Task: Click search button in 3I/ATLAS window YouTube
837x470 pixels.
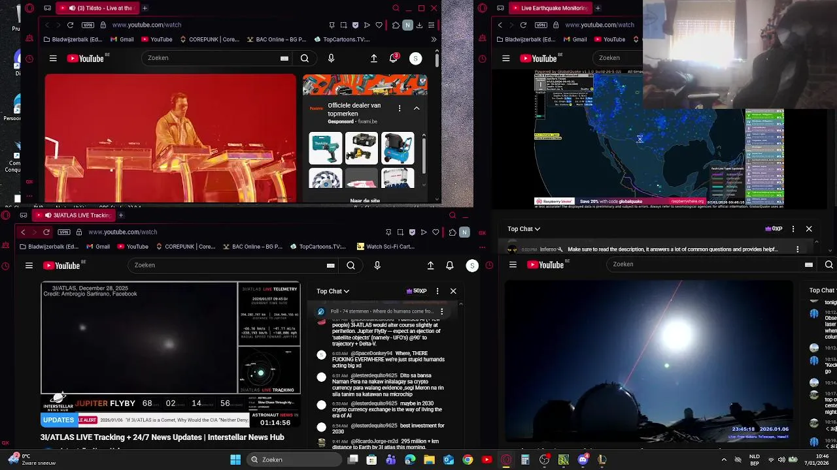Action: tap(350, 265)
